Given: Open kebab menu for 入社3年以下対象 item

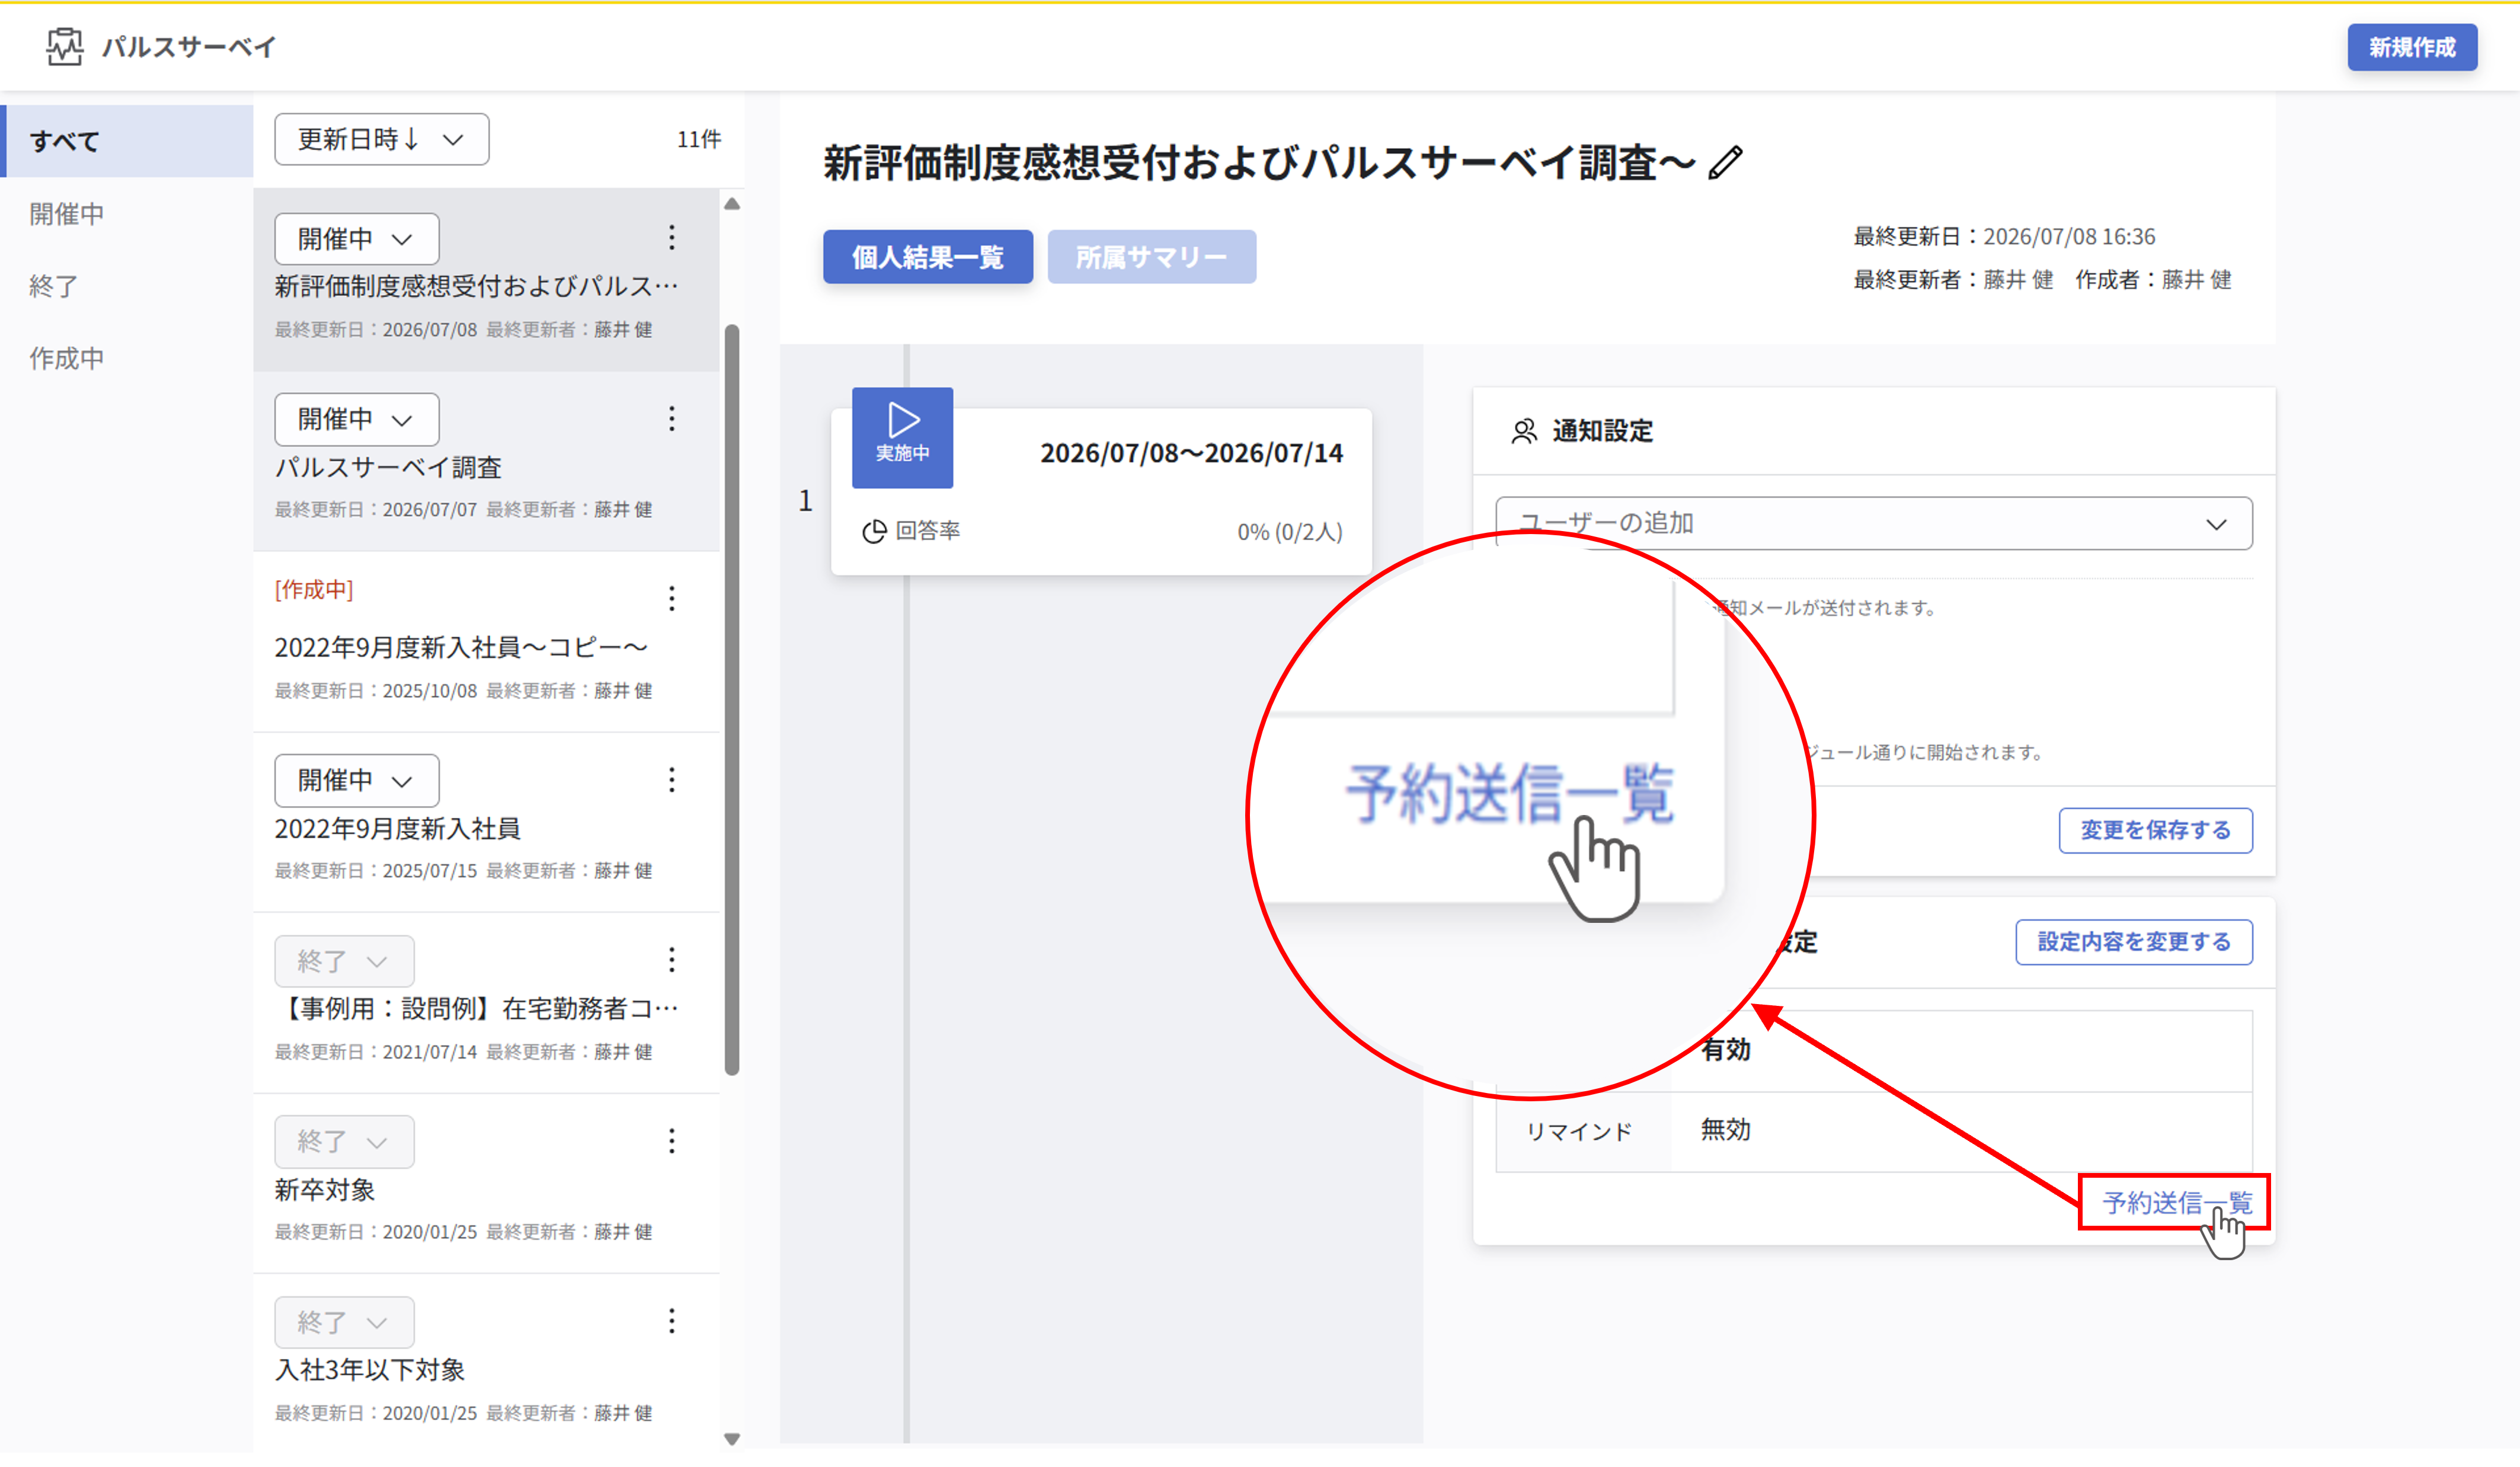Looking at the screenshot, I should pyautogui.click(x=672, y=1321).
